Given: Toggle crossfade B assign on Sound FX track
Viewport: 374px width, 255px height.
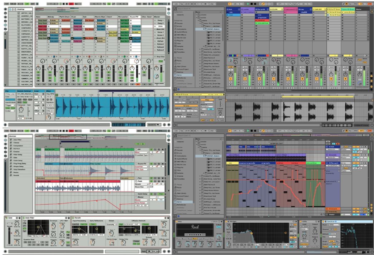Looking at the screenshot, I should coord(138,84).
